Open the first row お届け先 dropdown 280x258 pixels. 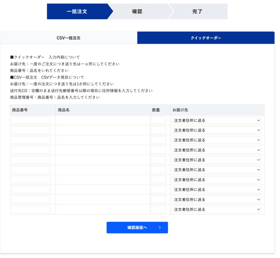[216, 120]
